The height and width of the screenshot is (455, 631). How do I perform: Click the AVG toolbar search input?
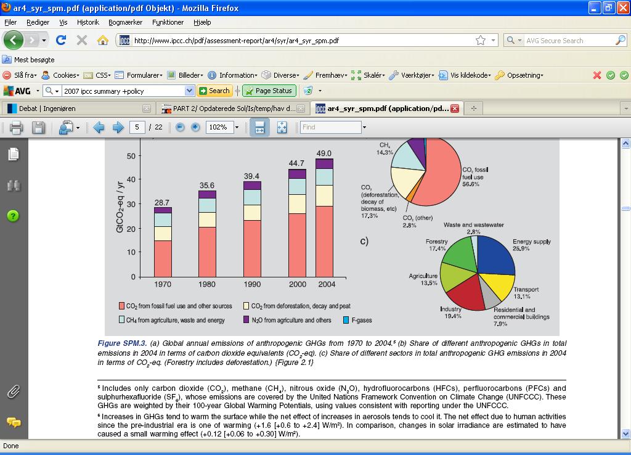(123, 91)
